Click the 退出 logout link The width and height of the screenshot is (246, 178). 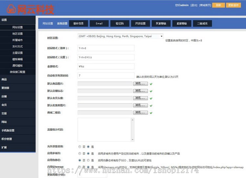tap(194, 5)
